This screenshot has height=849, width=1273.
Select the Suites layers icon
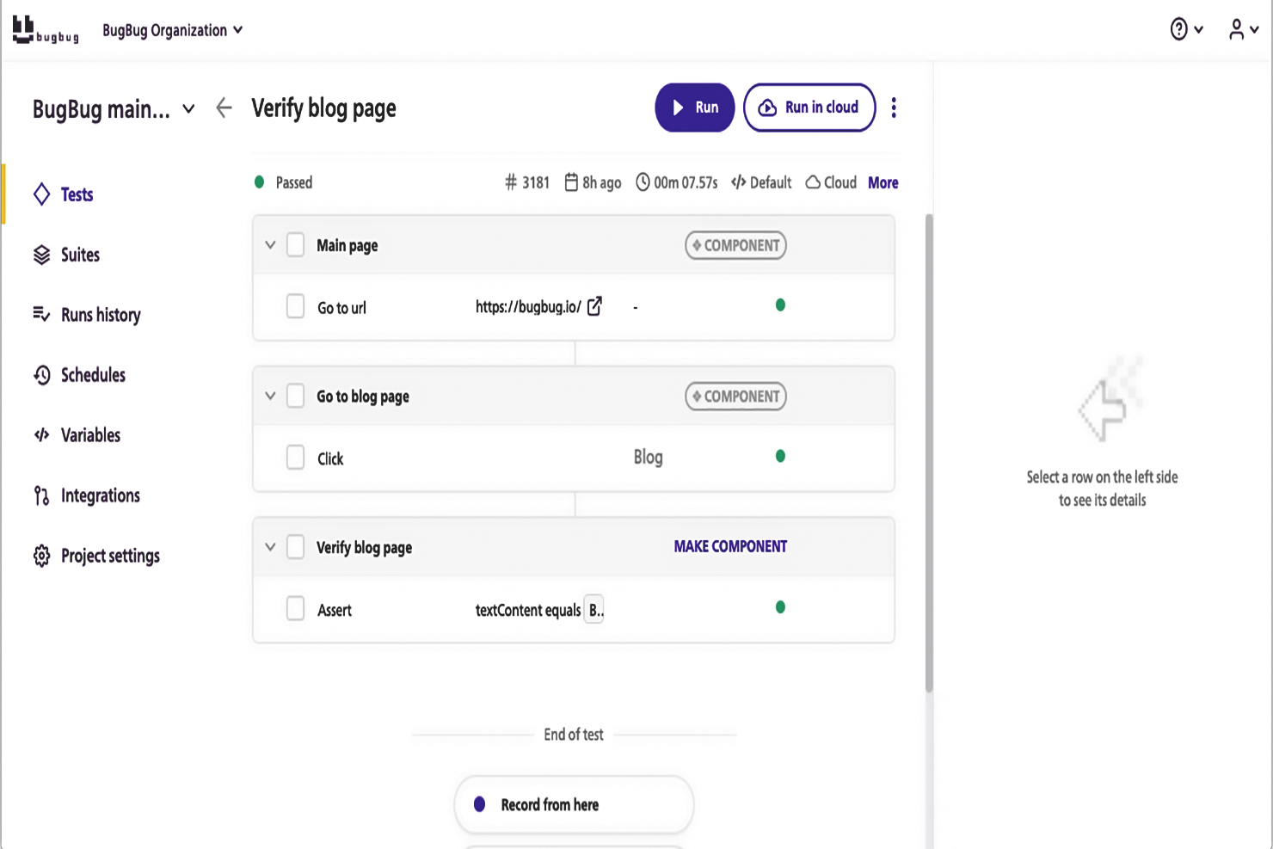coord(41,255)
